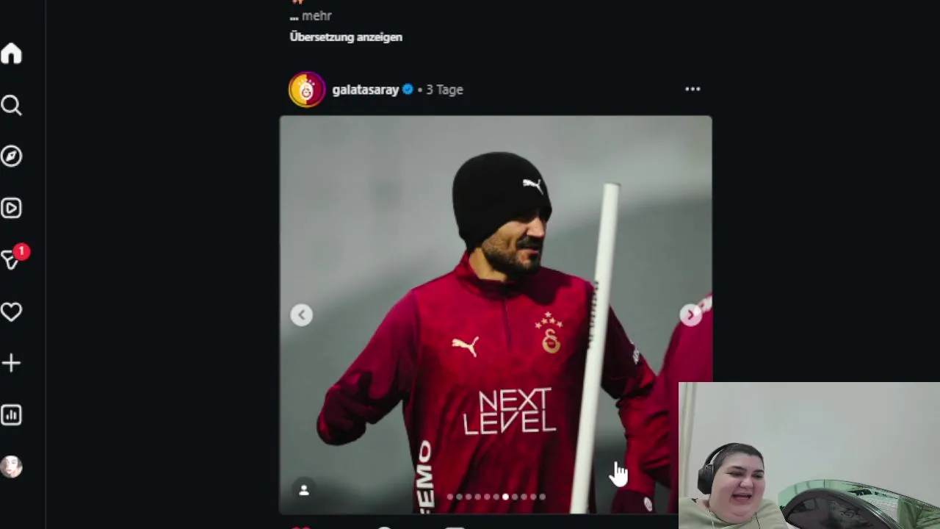Image resolution: width=940 pixels, height=529 pixels.
Task: Show tagged people icon on photo
Action: click(304, 490)
